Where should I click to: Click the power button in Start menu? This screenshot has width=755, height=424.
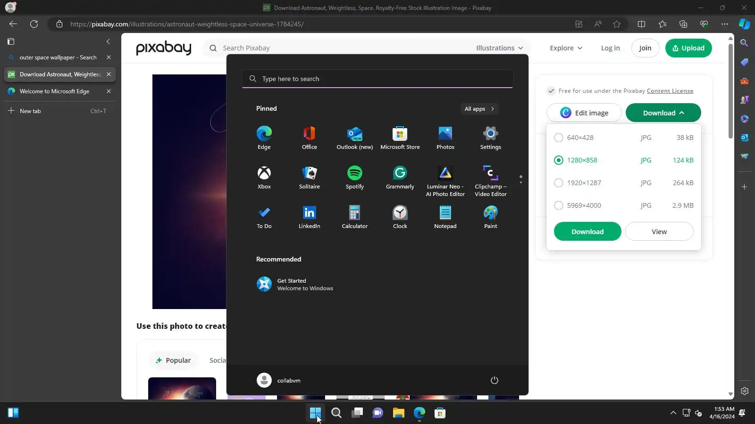(x=494, y=380)
